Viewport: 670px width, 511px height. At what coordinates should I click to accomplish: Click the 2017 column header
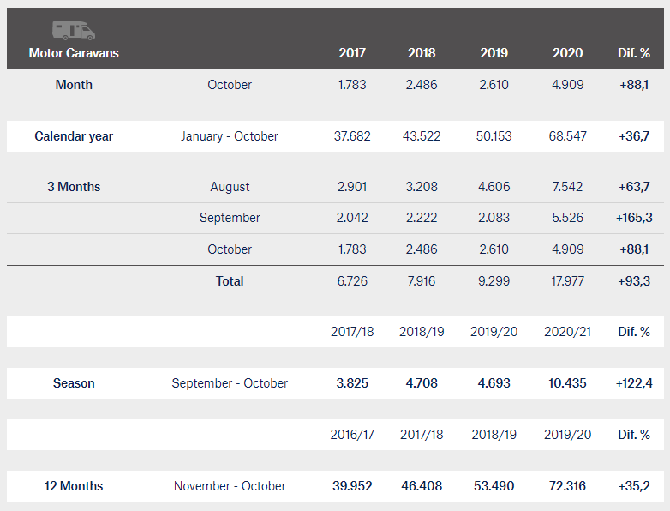[352, 53]
